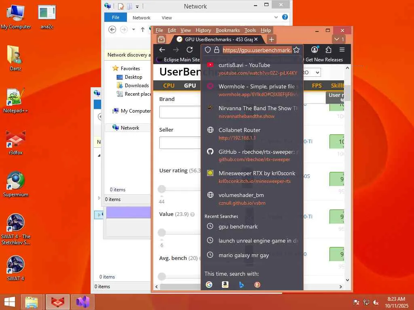Click Explorer Back arrow in Network window
The image size is (414, 310).
[x=112, y=29]
